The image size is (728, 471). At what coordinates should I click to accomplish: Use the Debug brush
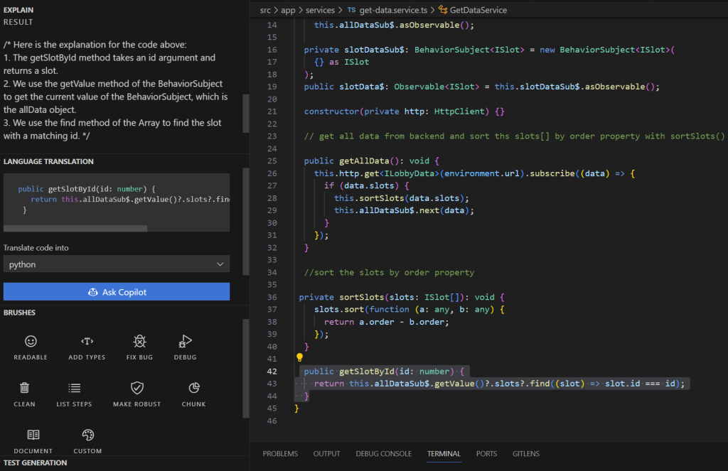pyautogui.click(x=185, y=347)
